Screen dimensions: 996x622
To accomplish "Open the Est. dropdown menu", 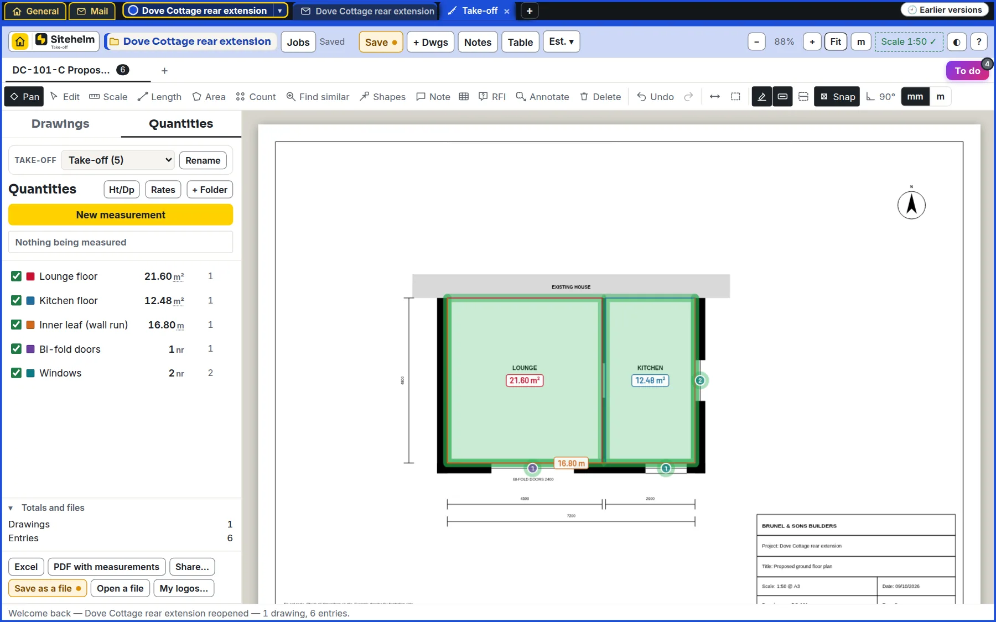I will [561, 42].
